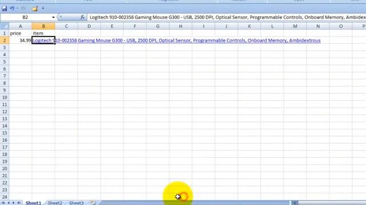Image resolution: width=366 pixels, height=205 pixels.
Task: Click the Name Box showing B2
Action: coord(25,18)
